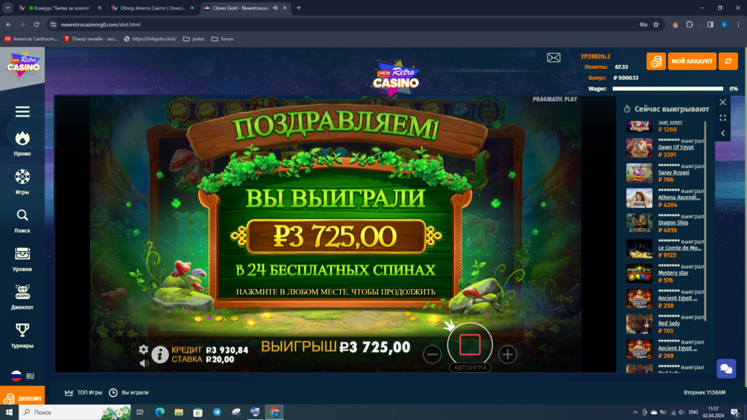The image size is (747, 420).
Task: Open the Уровни section
Action: [x=22, y=259]
